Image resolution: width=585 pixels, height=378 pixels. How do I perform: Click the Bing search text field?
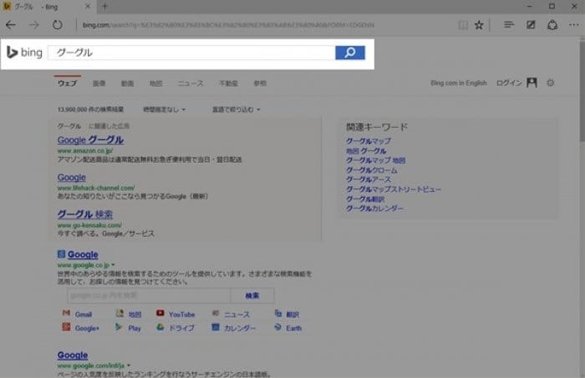(191, 53)
